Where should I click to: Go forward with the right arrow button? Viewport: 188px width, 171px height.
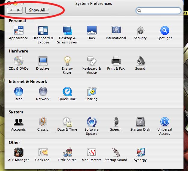pyautogui.click(x=19, y=10)
